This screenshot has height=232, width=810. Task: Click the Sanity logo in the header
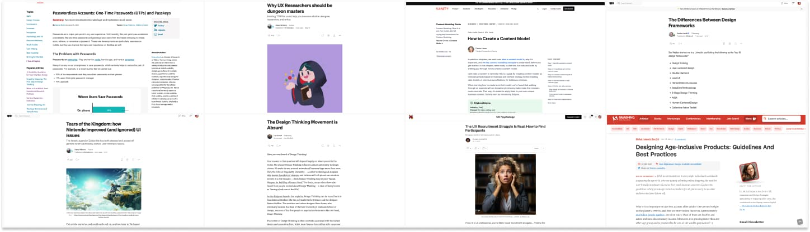[442, 9]
